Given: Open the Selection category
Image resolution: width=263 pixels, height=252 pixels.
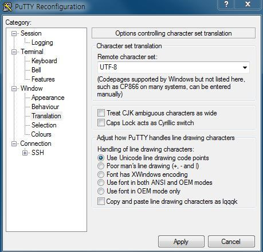Looking at the screenshot, I should click(x=44, y=125).
